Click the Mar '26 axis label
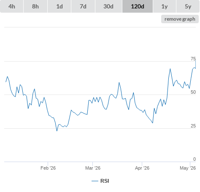This screenshot has height=192, width=200. click(x=93, y=168)
